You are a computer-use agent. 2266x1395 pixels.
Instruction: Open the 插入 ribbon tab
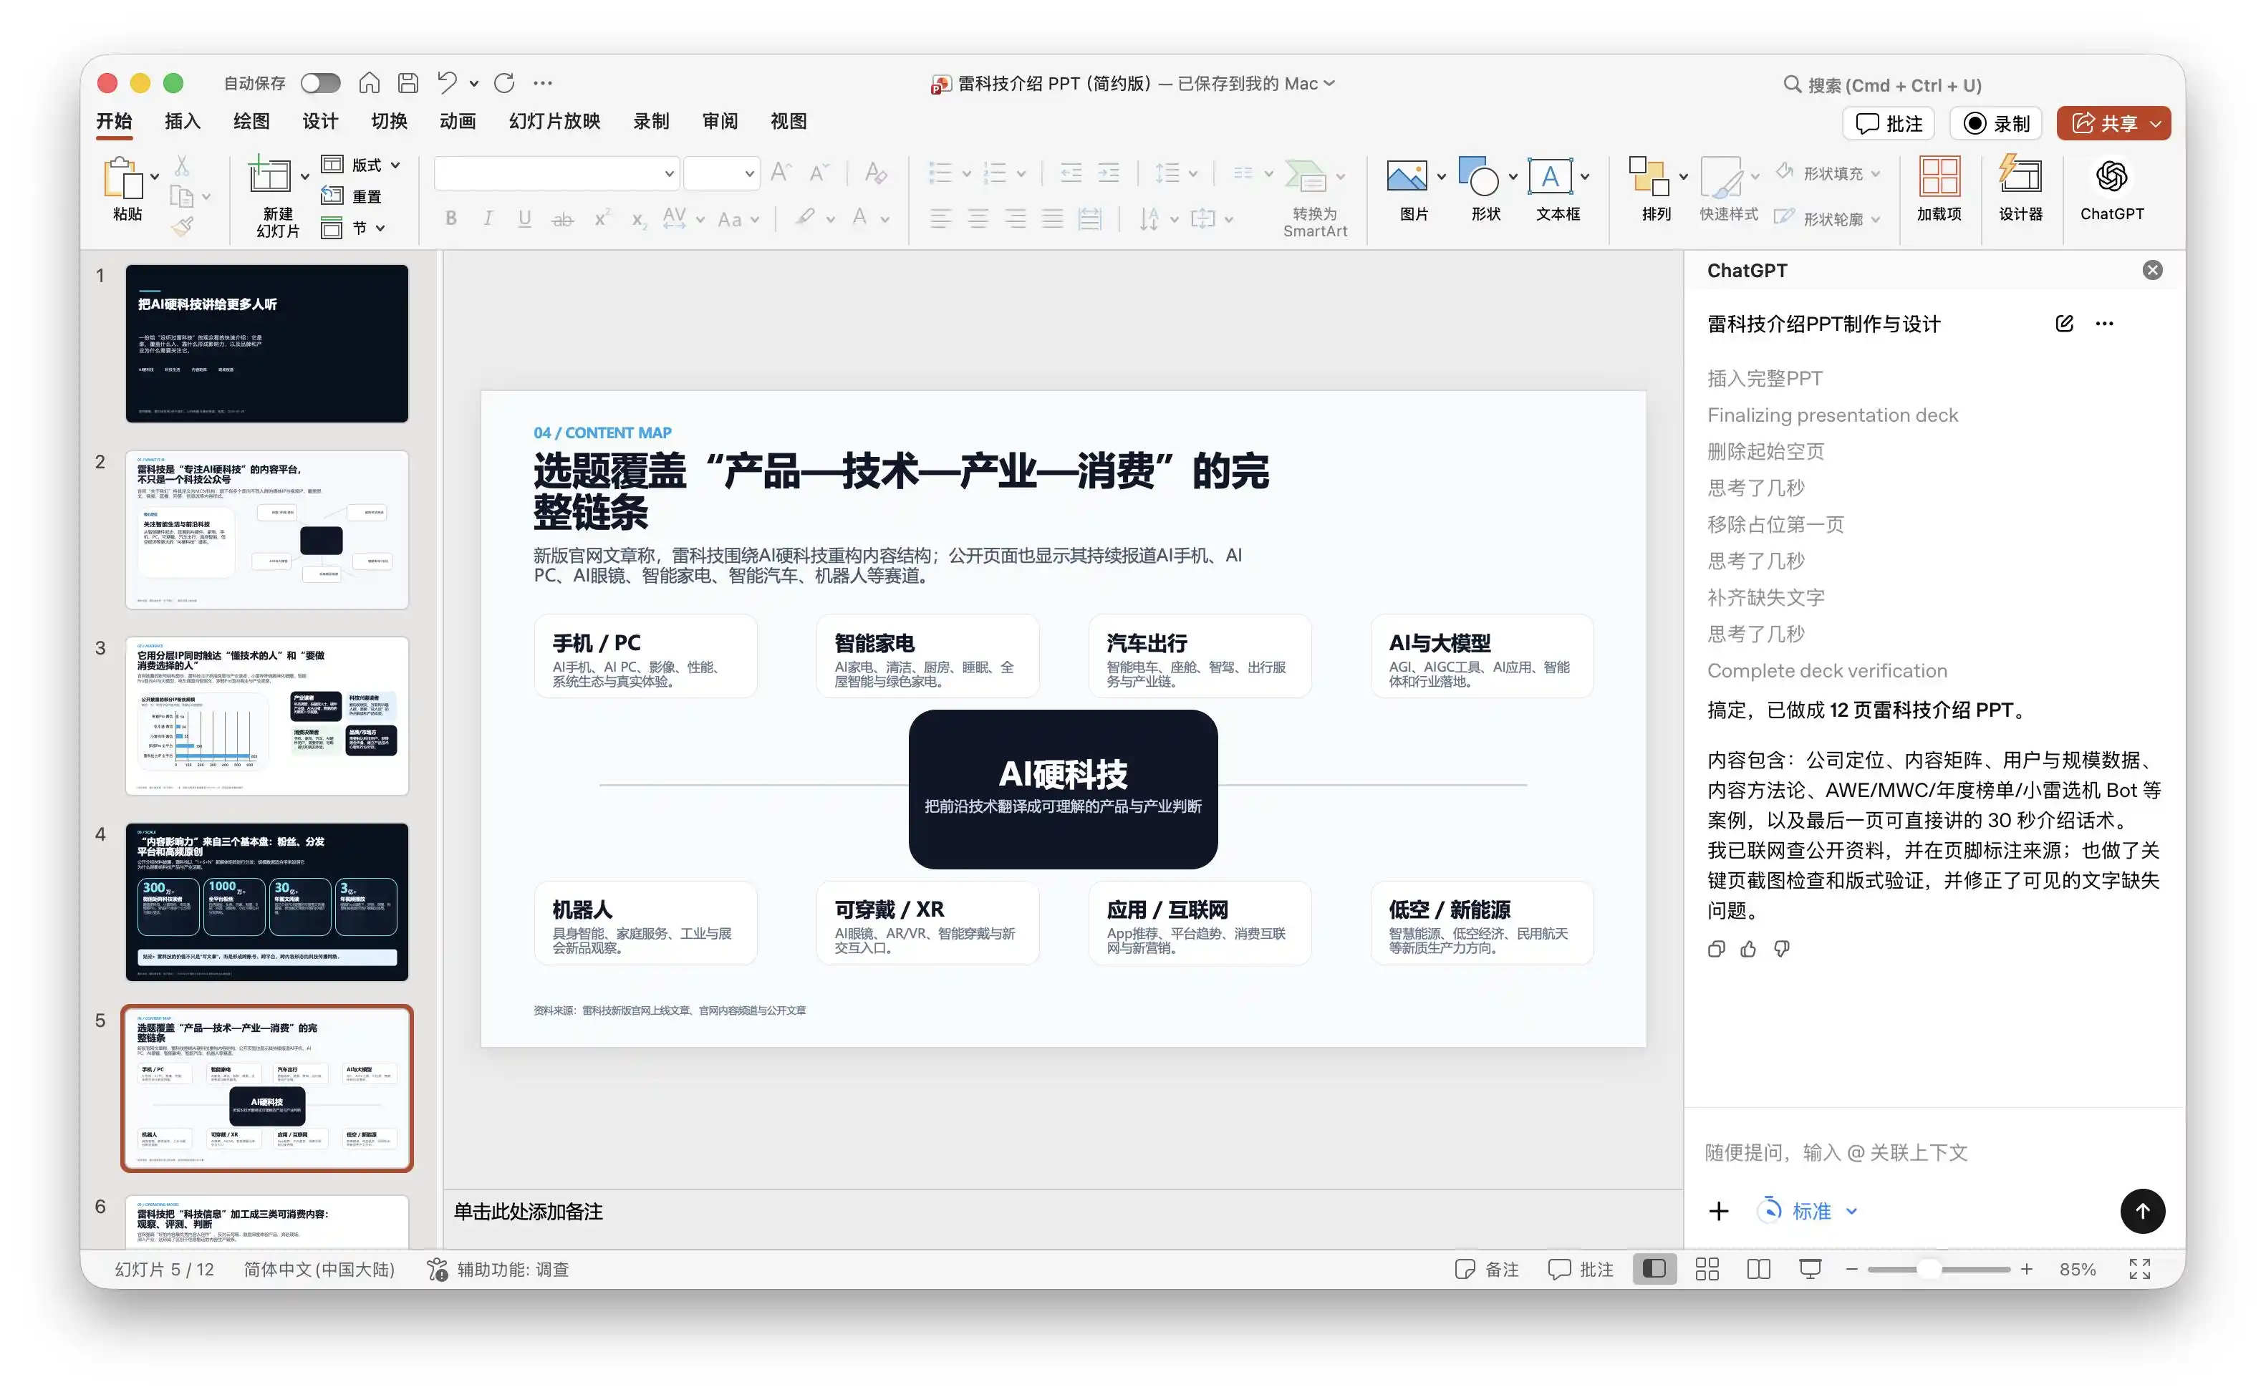183,121
